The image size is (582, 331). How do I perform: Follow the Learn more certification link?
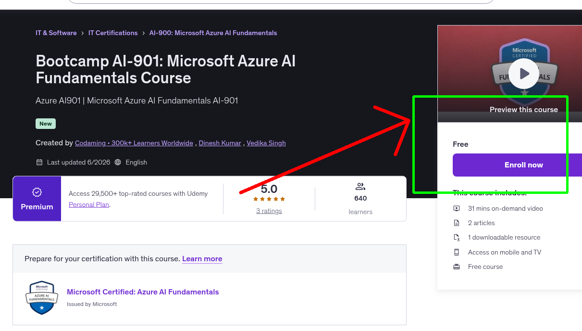(202, 259)
